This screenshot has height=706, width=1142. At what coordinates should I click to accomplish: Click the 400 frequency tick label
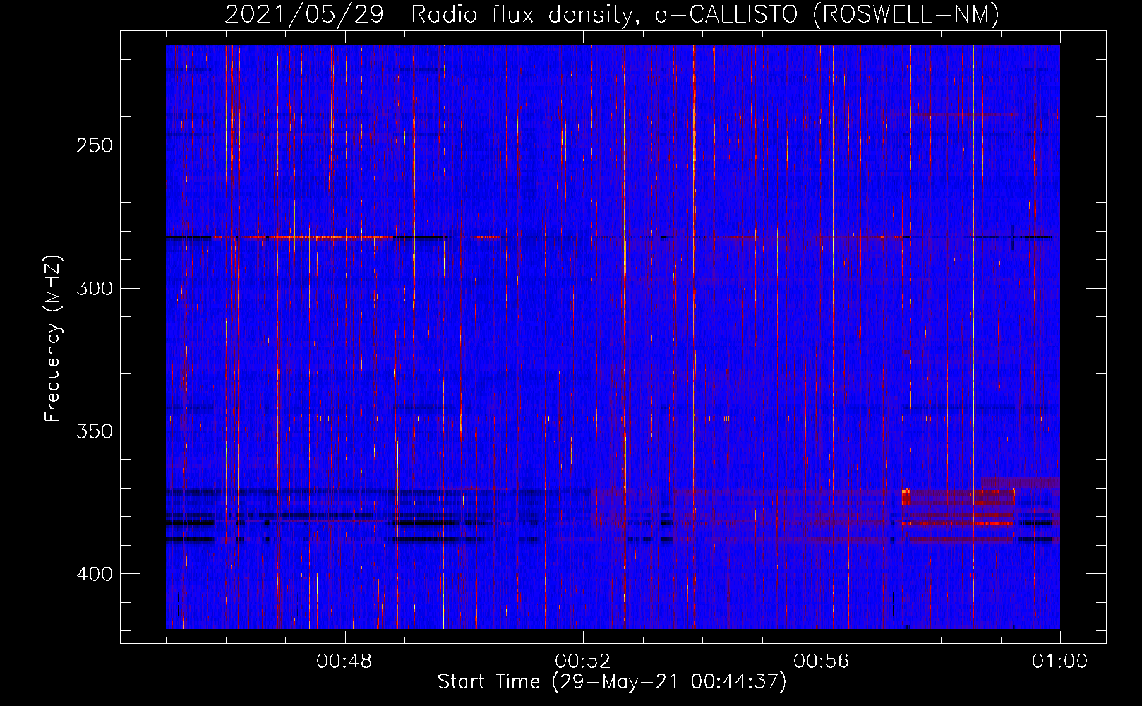(x=95, y=574)
